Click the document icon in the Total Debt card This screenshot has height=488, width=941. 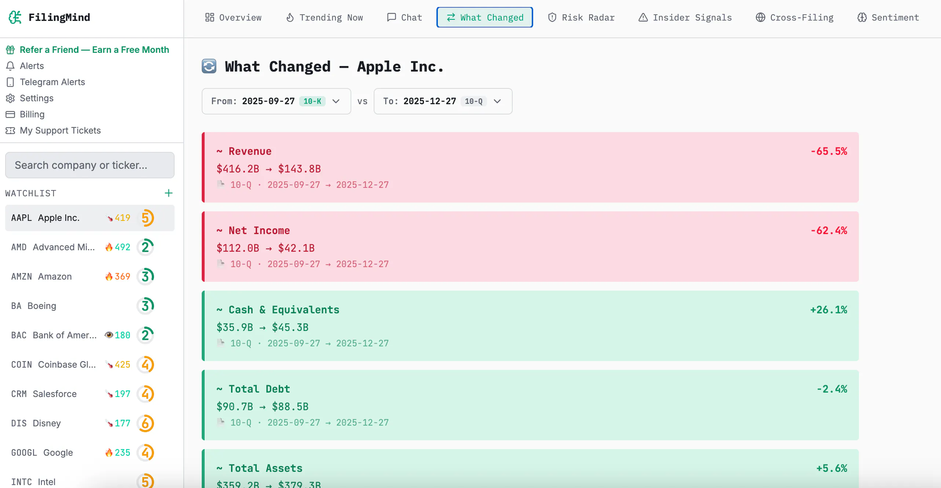coord(221,422)
